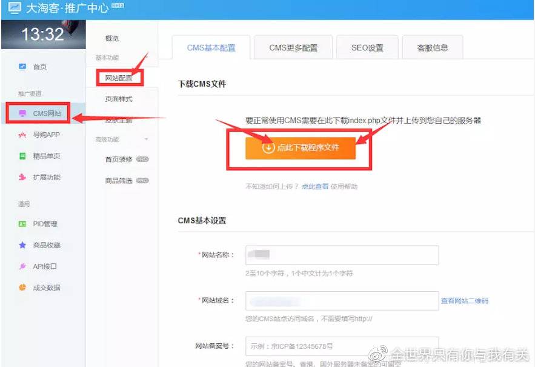535x367 pixels.
Task: Open 导购APP via its icon
Action: [22, 135]
